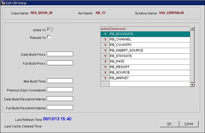The width and height of the screenshot is (205, 133).
Task: Click the Full Build Procs field
Action: click(60, 63)
